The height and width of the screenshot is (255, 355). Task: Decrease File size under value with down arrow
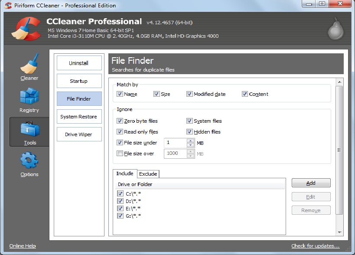[x=190, y=145]
